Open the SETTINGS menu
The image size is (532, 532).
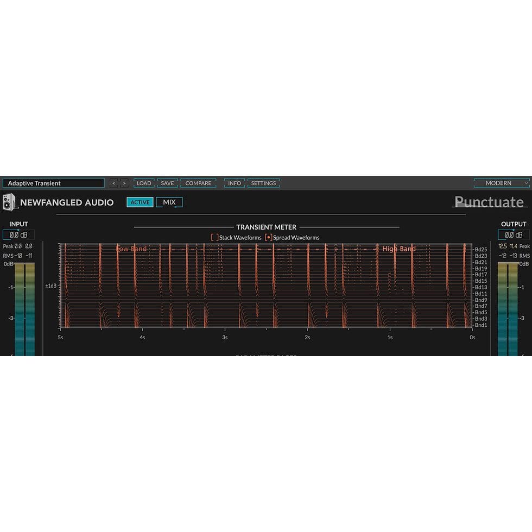pos(263,183)
